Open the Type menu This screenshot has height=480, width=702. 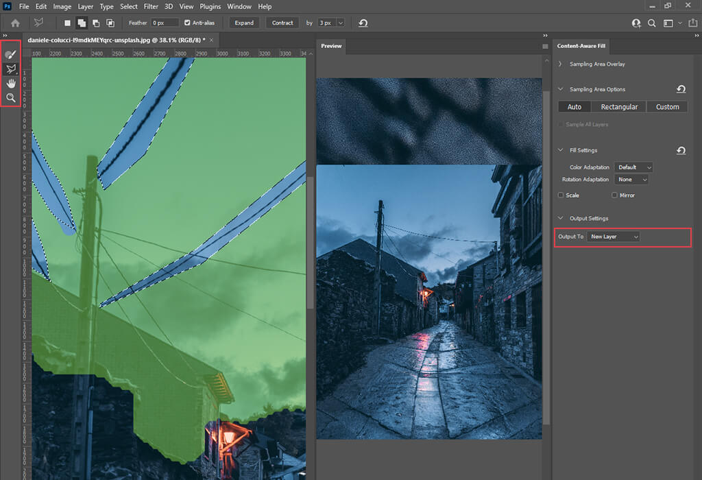(106, 6)
